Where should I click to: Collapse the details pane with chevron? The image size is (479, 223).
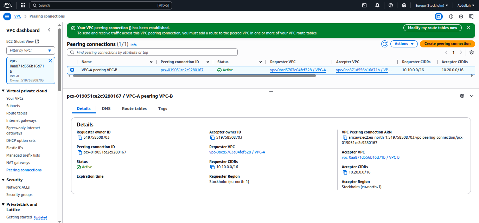[472, 96]
